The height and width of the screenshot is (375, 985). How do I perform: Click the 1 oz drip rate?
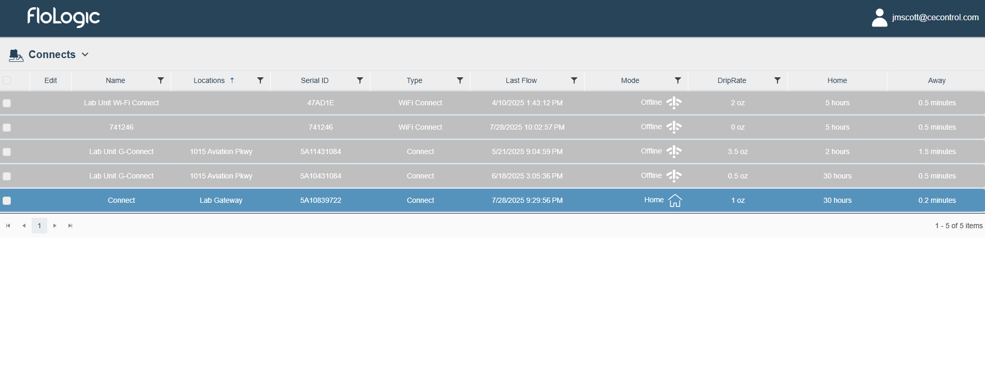pos(738,200)
